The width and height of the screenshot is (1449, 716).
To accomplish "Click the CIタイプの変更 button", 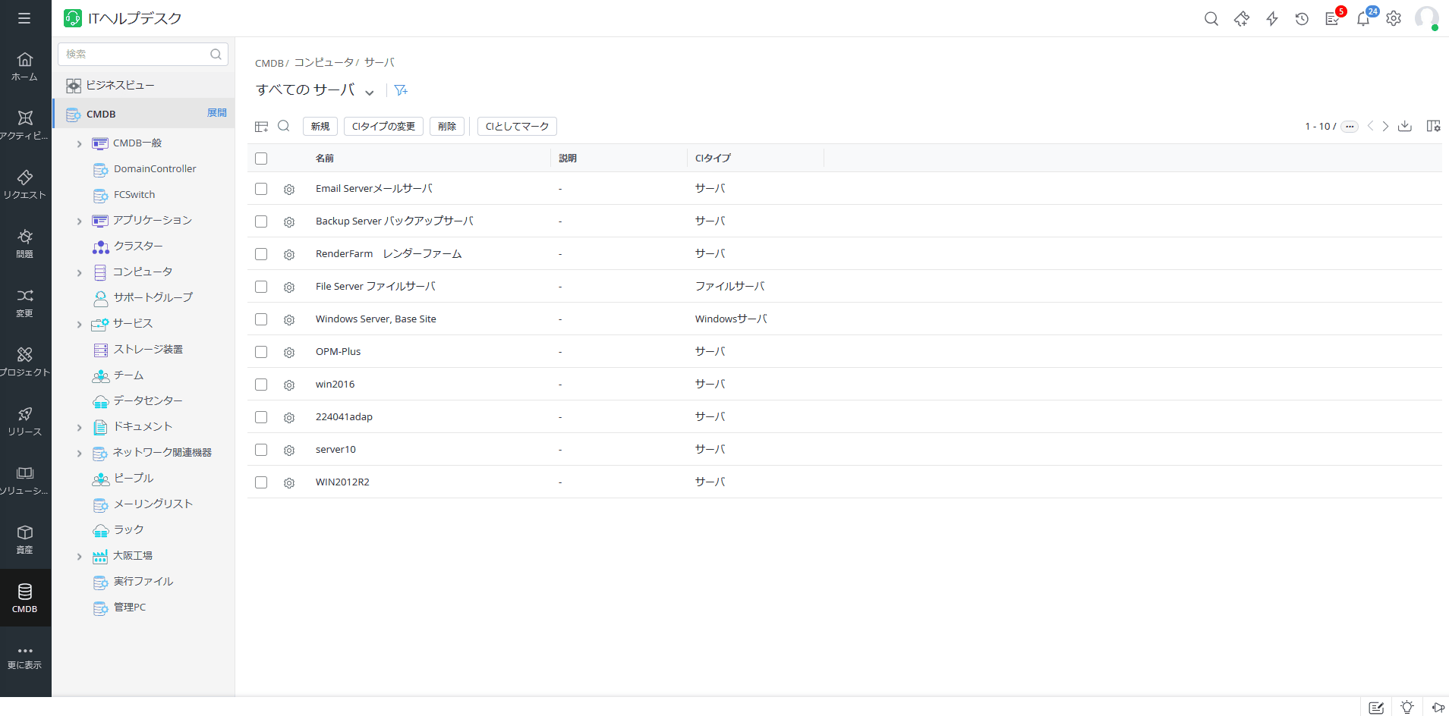I will click(x=383, y=126).
